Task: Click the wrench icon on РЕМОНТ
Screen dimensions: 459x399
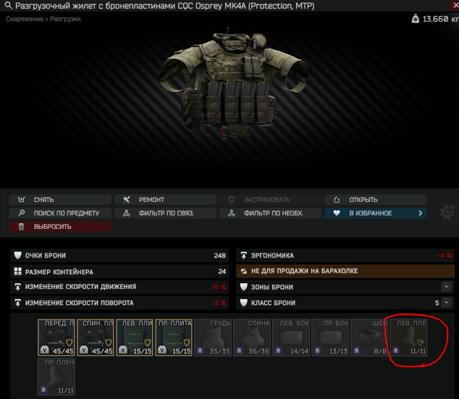Action: coord(125,200)
